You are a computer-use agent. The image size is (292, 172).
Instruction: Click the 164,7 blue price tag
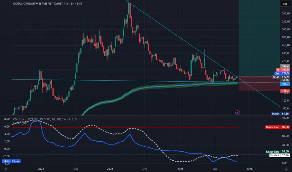coord(285,84)
